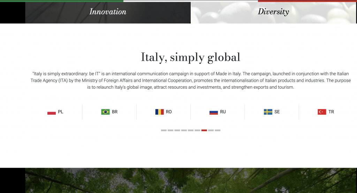Click the Poland flag icon

(x=52, y=112)
